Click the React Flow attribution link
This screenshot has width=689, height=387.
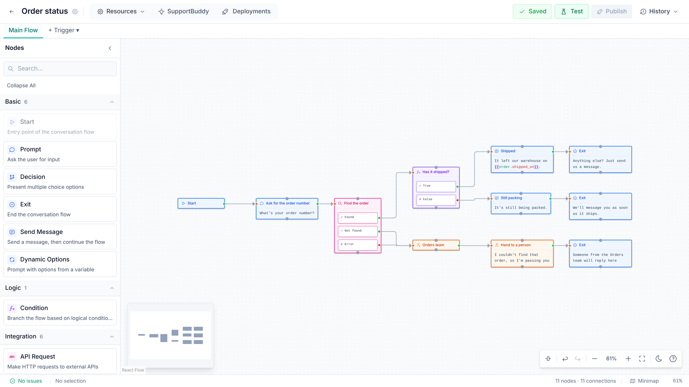pyautogui.click(x=133, y=370)
